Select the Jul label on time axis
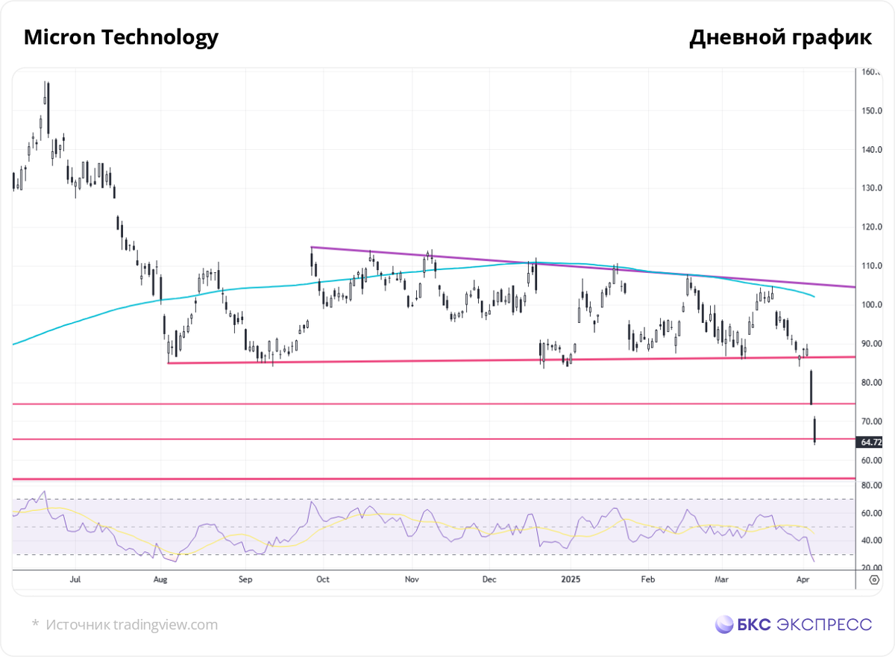 [x=75, y=579]
